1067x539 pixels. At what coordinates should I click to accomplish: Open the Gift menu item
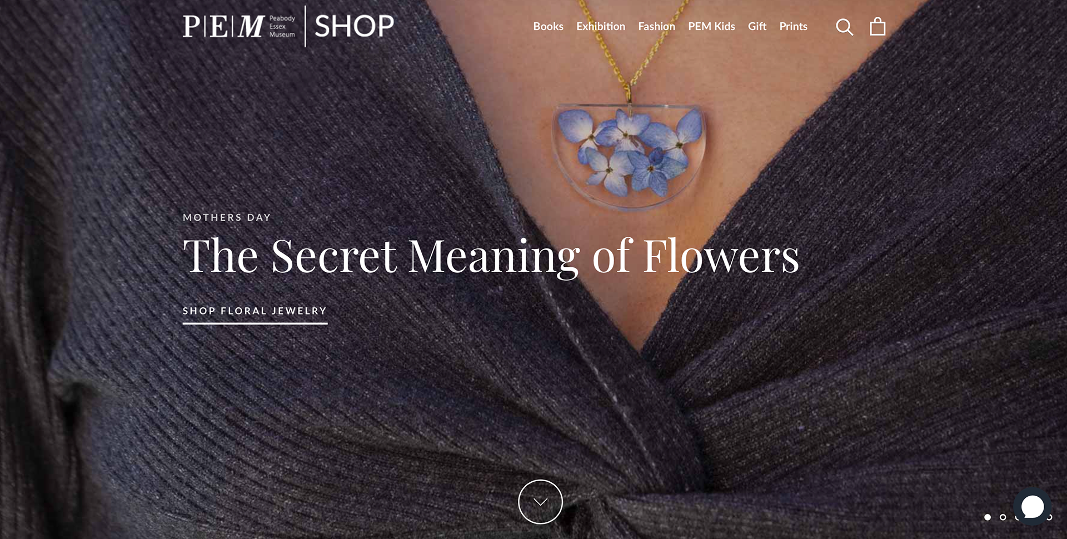[x=757, y=26]
